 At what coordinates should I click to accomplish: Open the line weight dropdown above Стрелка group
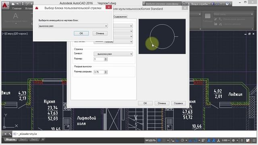pyautogui.click(x=113, y=42)
